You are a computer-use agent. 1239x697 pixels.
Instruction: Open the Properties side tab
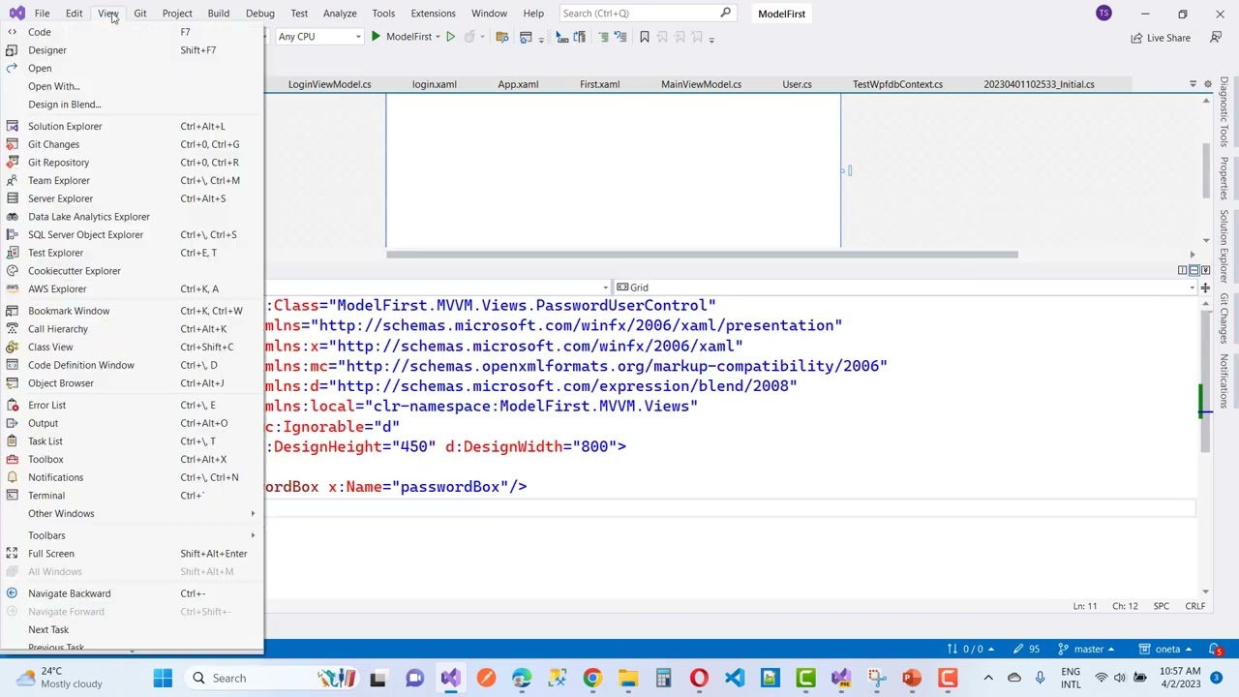tap(1224, 177)
